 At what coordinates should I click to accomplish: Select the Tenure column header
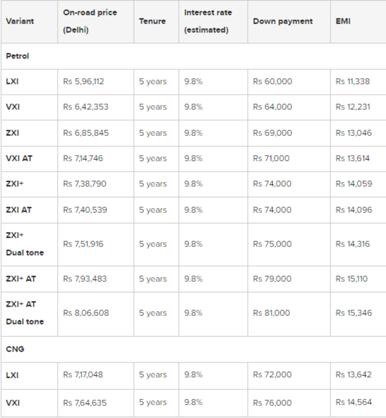[x=152, y=22]
